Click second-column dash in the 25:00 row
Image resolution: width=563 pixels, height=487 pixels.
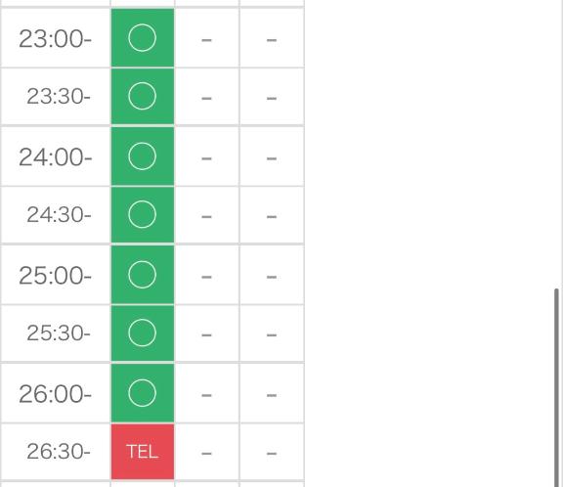pos(206,277)
